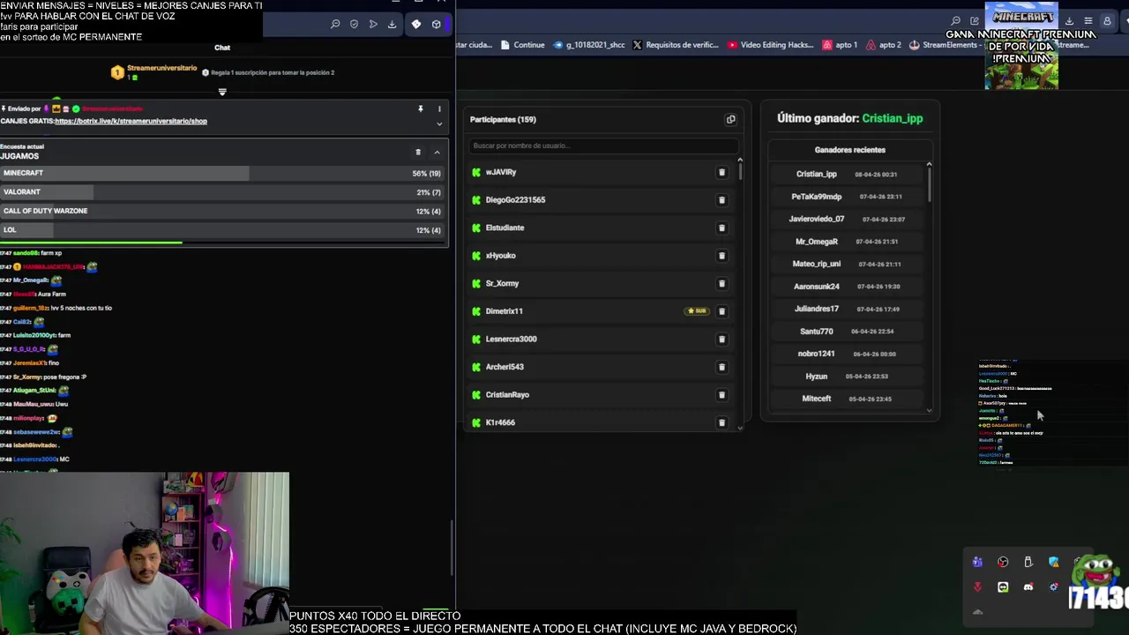
Task: Click the USB safely remove tray icon
Action: pyautogui.click(x=1028, y=562)
